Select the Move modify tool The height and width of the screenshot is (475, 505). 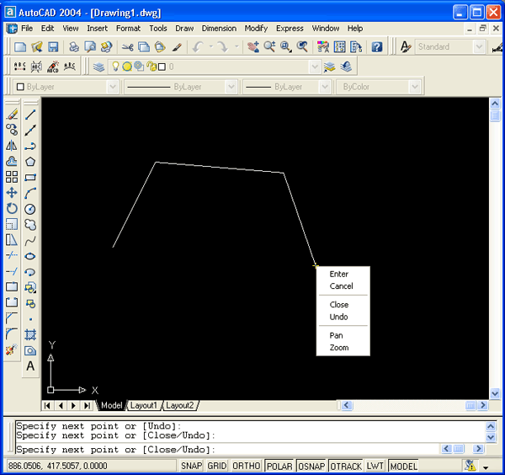pos(12,193)
